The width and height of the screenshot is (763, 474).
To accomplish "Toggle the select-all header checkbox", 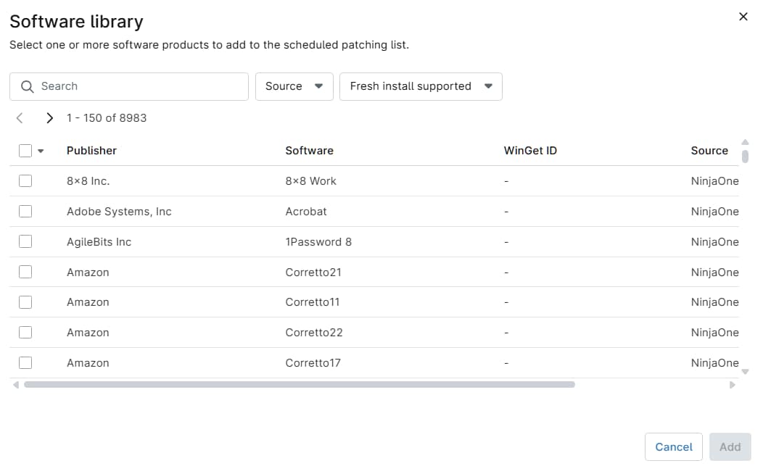I will [x=25, y=151].
